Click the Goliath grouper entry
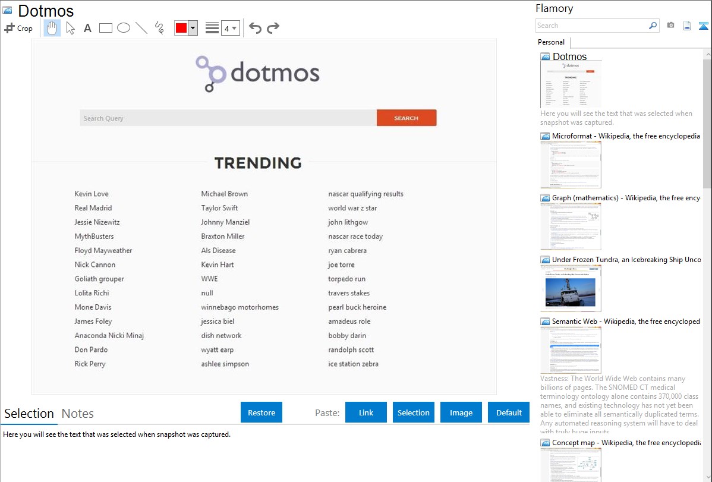The height and width of the screenshot is (482, 712). 99,279
